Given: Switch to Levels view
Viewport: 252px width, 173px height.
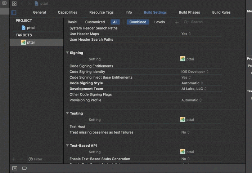Looking at the screenshot, I should pyautogui.click(x=159, y=22).
